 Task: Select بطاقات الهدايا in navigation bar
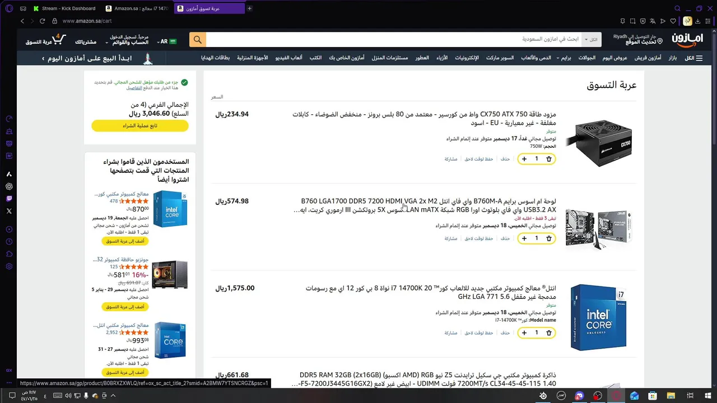coord(216,58)
